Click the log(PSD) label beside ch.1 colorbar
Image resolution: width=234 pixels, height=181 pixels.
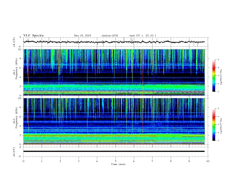pyautogui.click(x=221, y=77)
